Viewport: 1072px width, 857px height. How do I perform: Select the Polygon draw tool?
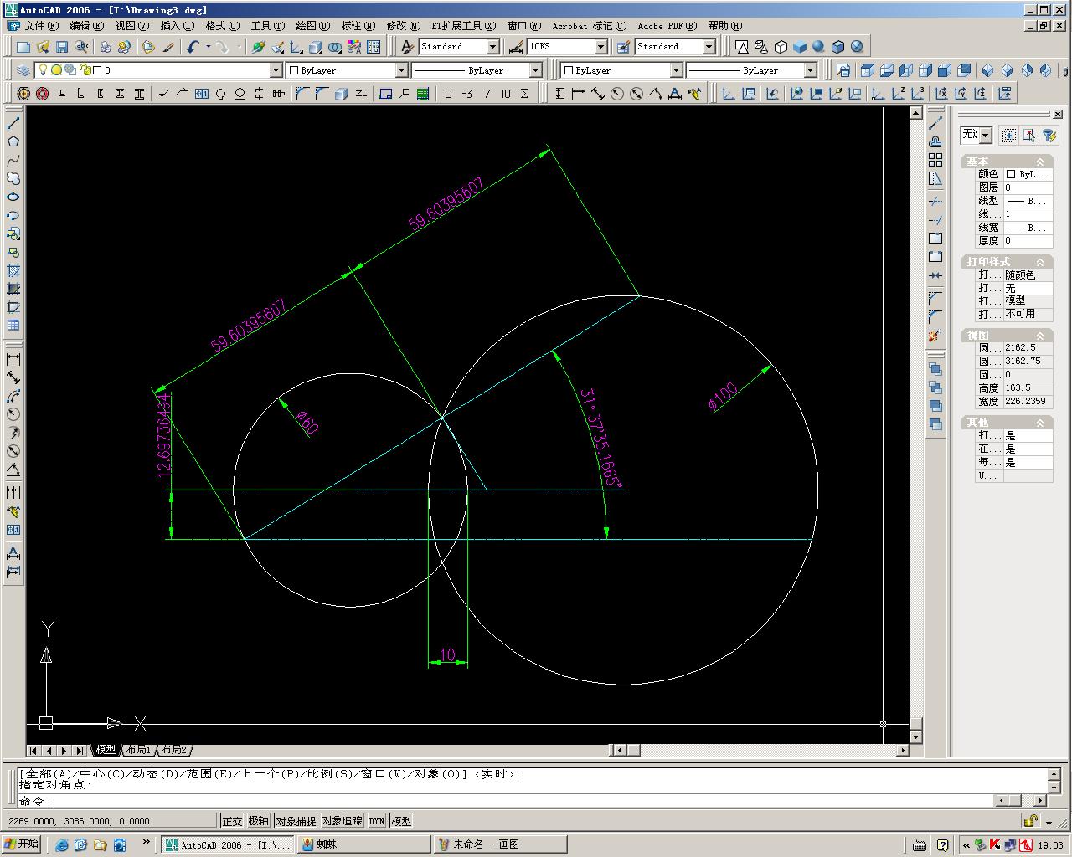coord(13,141)
